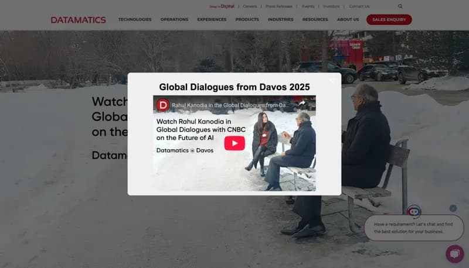Close the Davos video popup
Screen dimensions: 469x268
pos(332,81)
